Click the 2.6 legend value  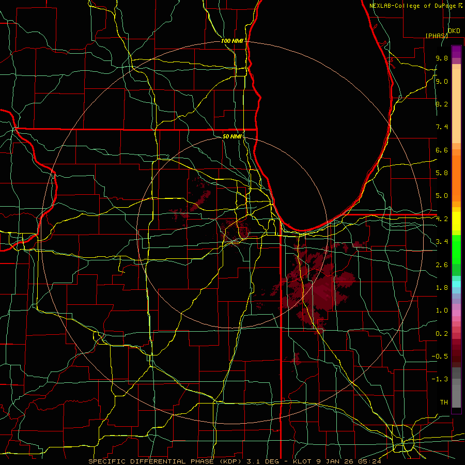(x=442, y=265)
